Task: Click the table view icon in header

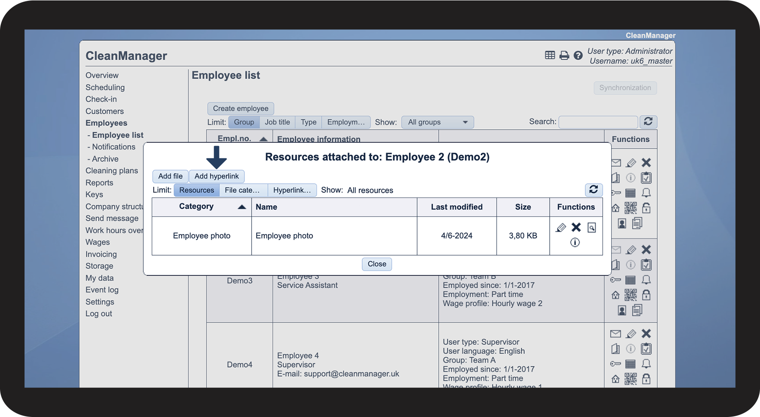Action: tap(550, 55)
